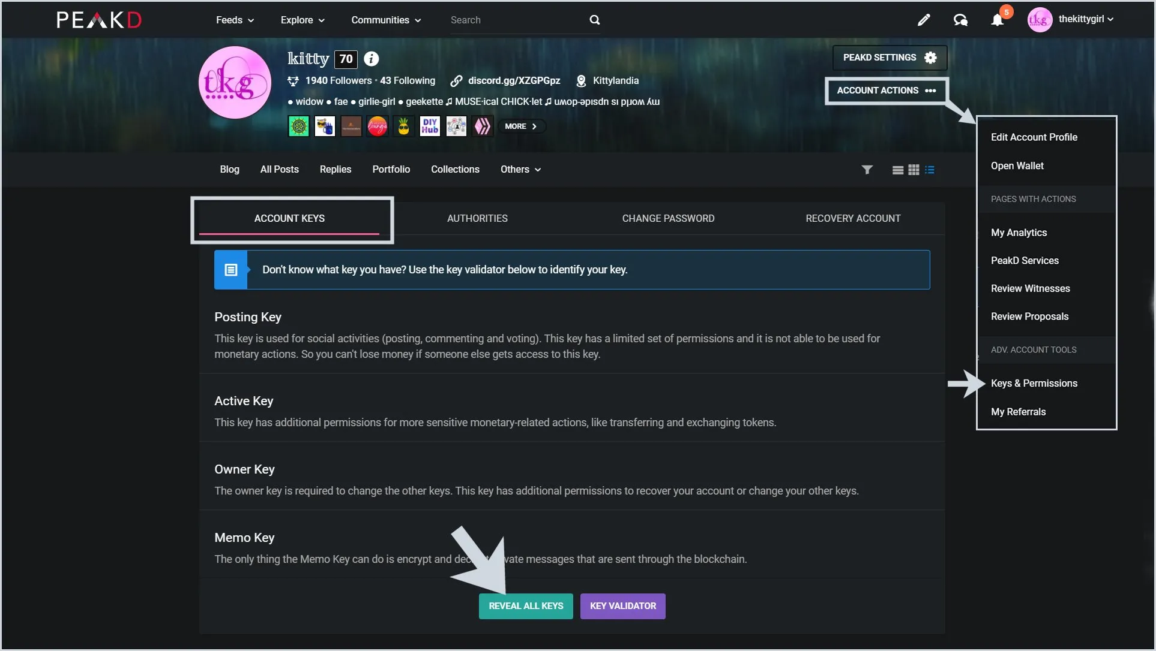Switch to compact list view icon
The height and width of the screenshot is (651, 1156).
click(929, 170)
